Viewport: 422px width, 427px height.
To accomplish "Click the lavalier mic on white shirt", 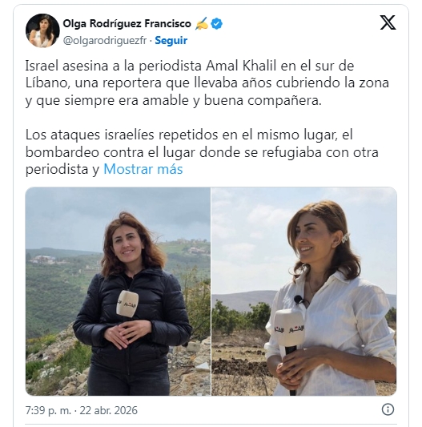I will tap(299, 300).
